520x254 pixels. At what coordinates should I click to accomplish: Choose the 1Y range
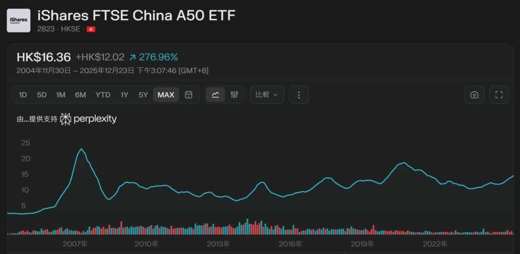click(124, 94)
